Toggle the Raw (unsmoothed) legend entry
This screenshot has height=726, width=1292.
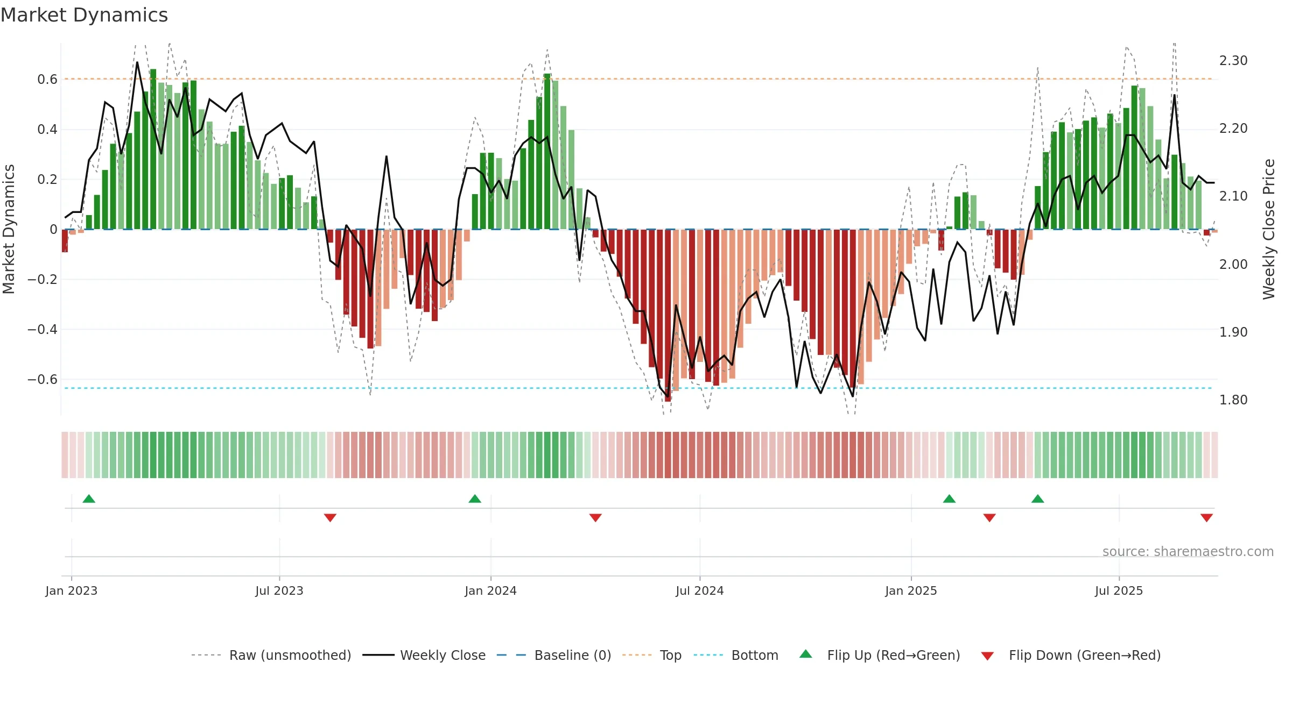271,655
